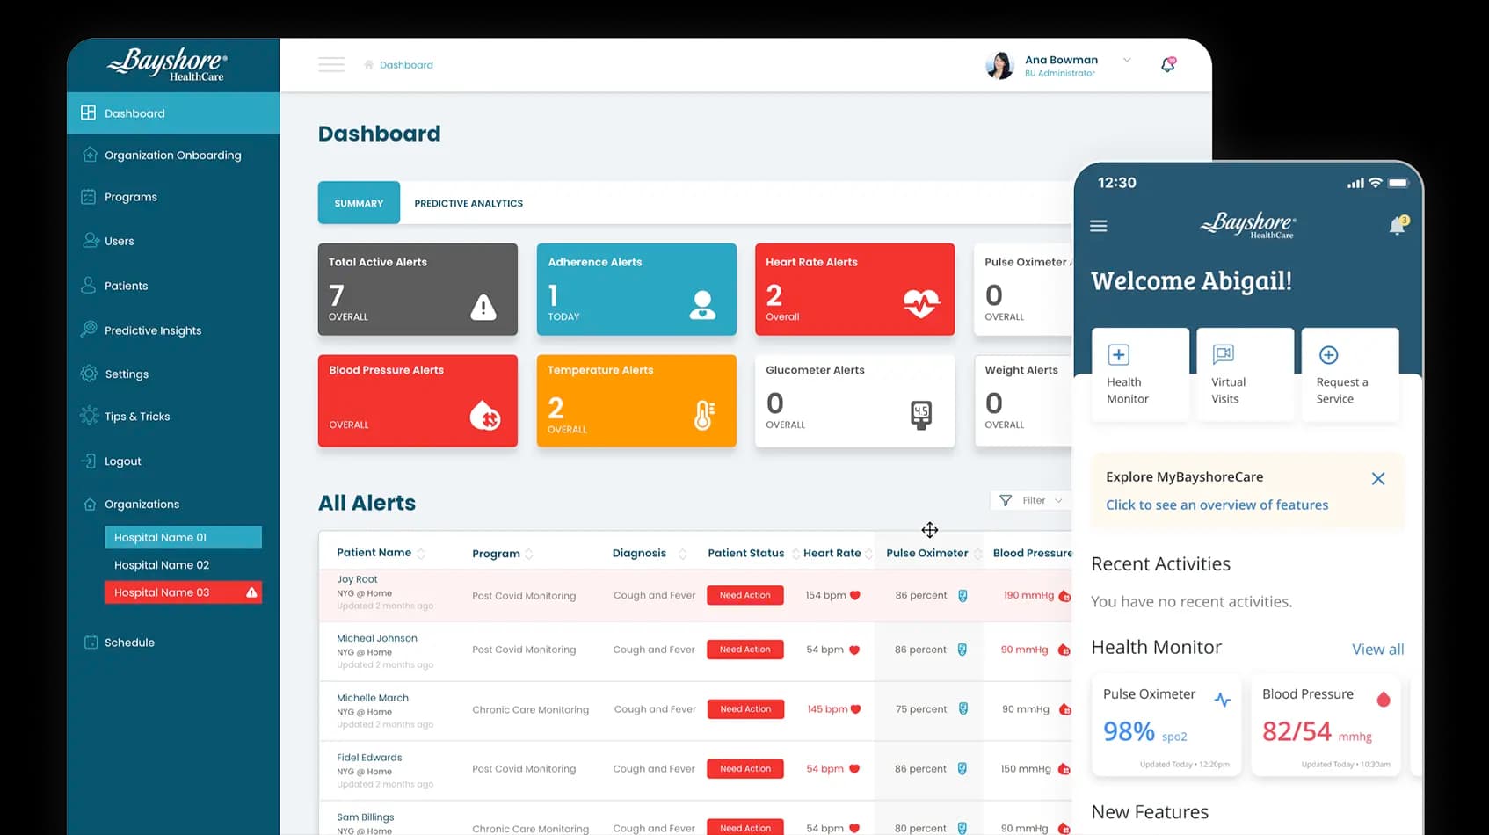Screen dimensions: 1489x835
Task: Click Need Action for Fidel Edwards
Action: click(x=745, y=769)
